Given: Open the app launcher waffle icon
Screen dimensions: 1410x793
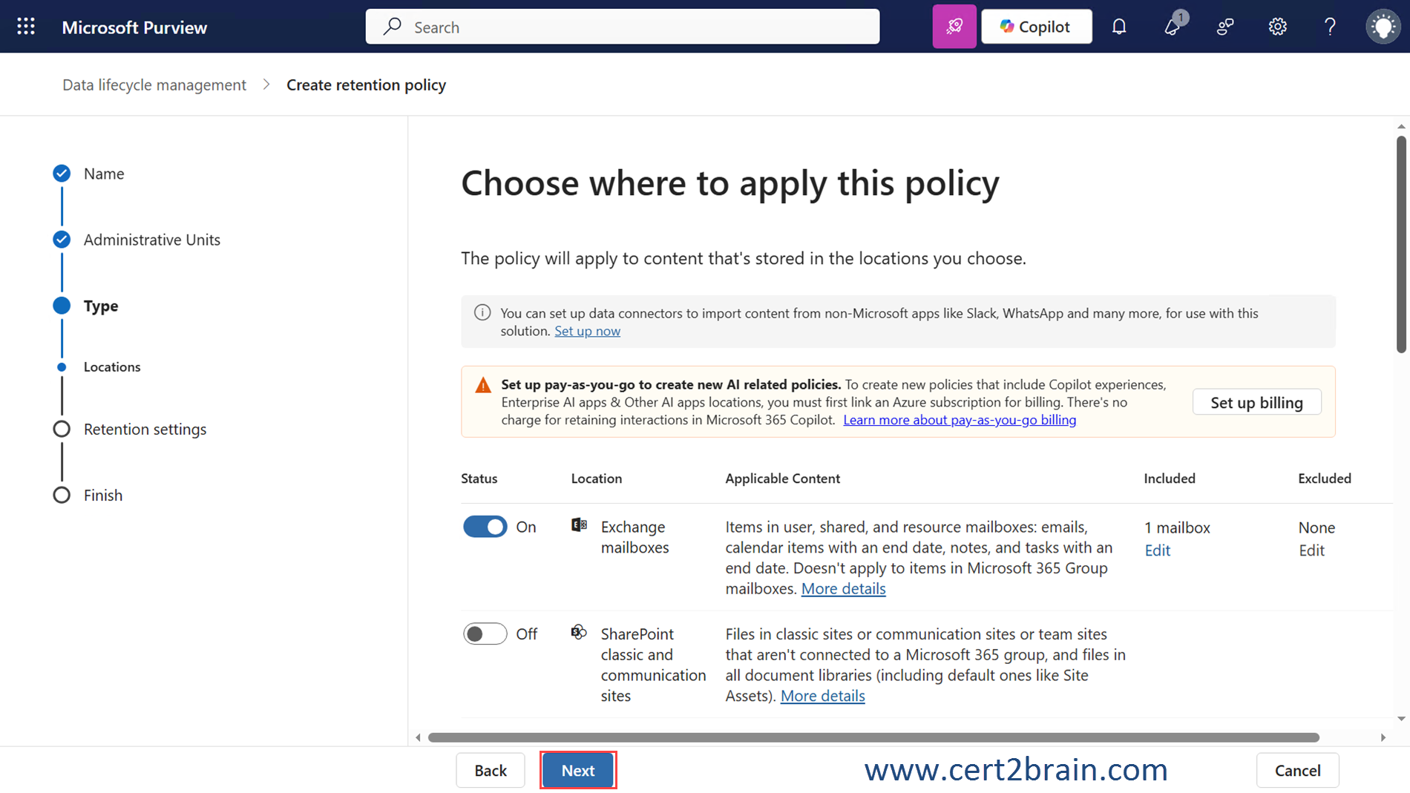Looking at the screenshot, I should coord(26,27).
